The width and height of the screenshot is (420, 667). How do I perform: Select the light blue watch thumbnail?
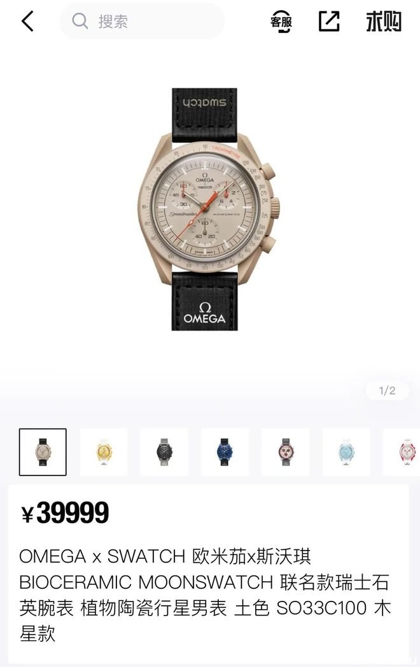[x=346, y=451]
